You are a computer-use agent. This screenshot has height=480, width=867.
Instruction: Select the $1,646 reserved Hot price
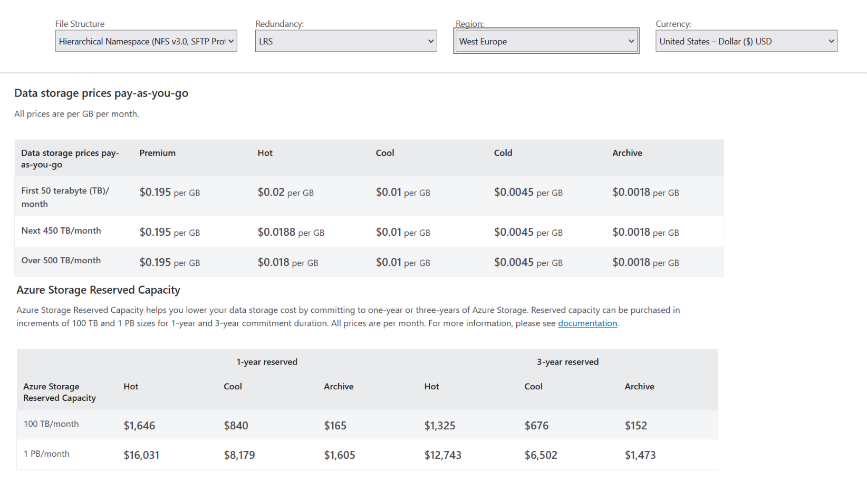139,426
